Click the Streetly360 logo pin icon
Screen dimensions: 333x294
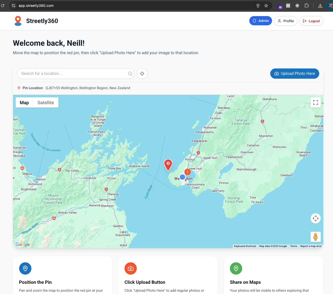pos(18,21)
